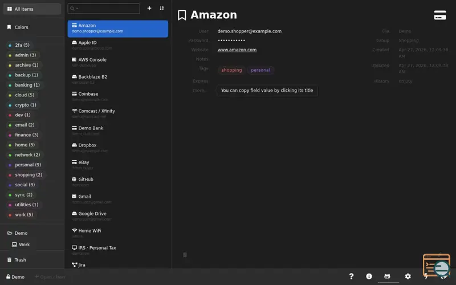This screenshot has width=456, height=285.
Task: Filter by the 2fa (5) tag
Action: click(19, 45)
